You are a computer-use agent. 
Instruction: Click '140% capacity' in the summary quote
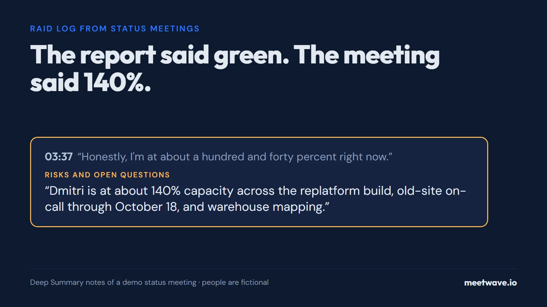pyautogui.click(x=192, y=191)
